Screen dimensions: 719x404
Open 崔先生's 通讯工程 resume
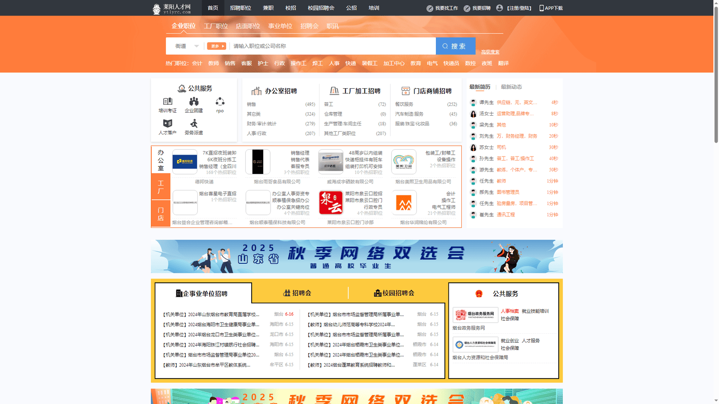tap(505, 214)
